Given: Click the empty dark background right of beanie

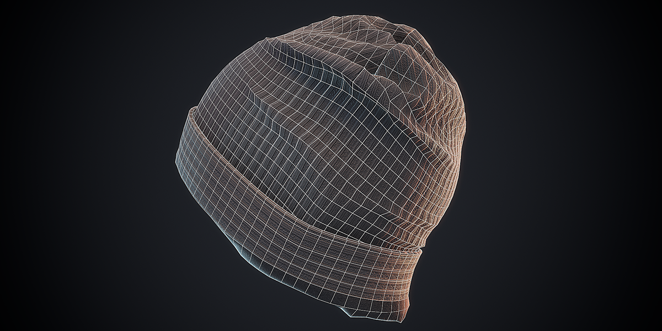Looking at the screenshot, I should tap(563, 165).
